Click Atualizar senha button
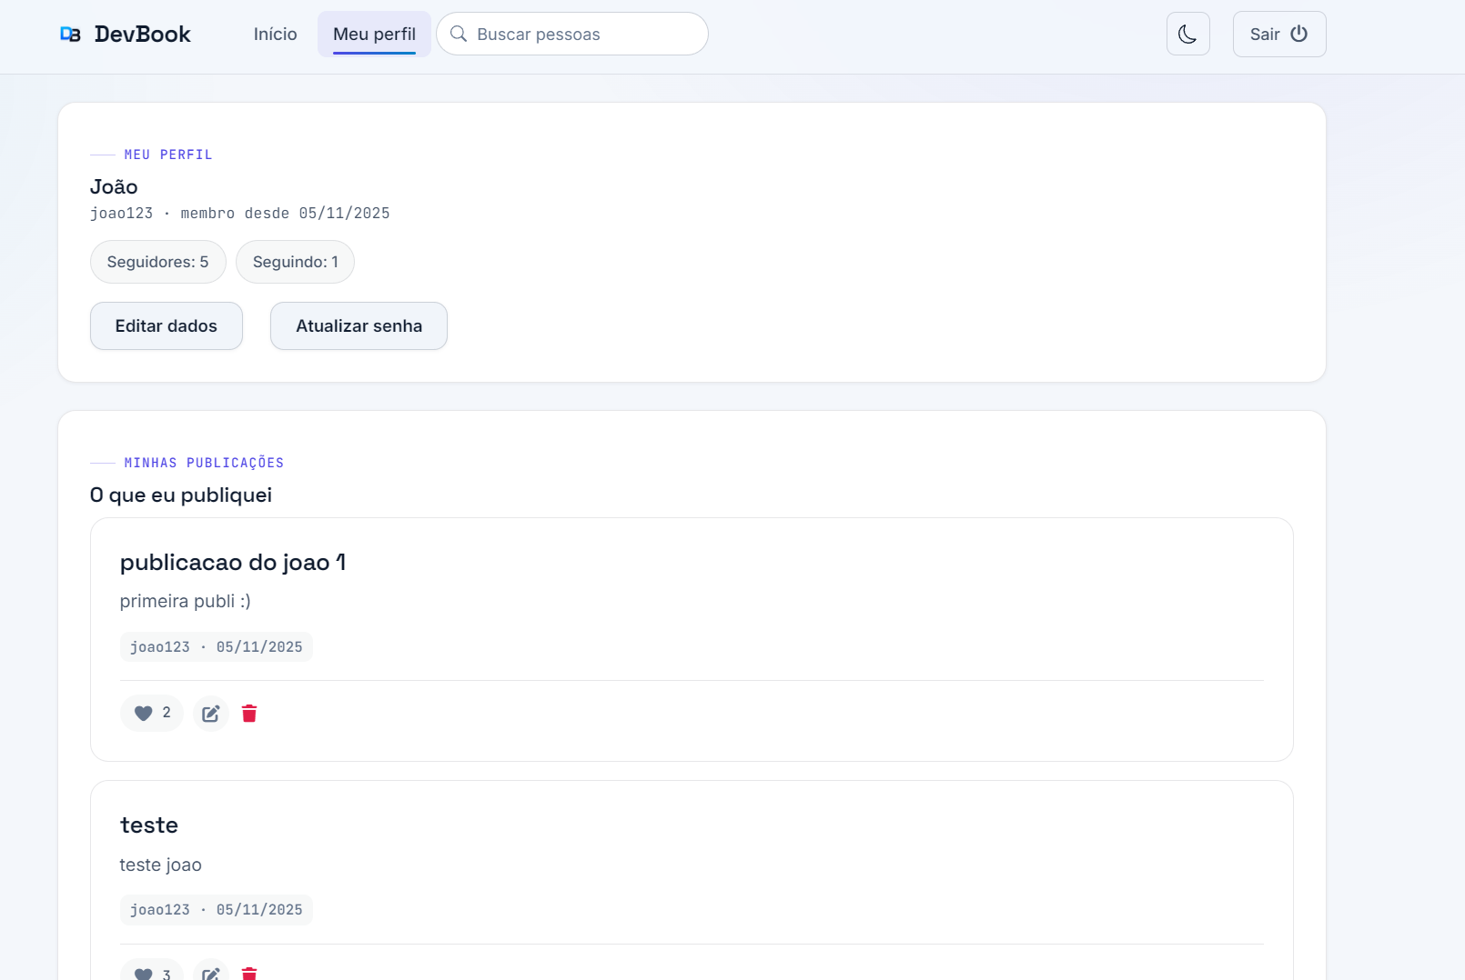Image resolution: width=1465 pixels, height=980 pixels. pos(359,325)
